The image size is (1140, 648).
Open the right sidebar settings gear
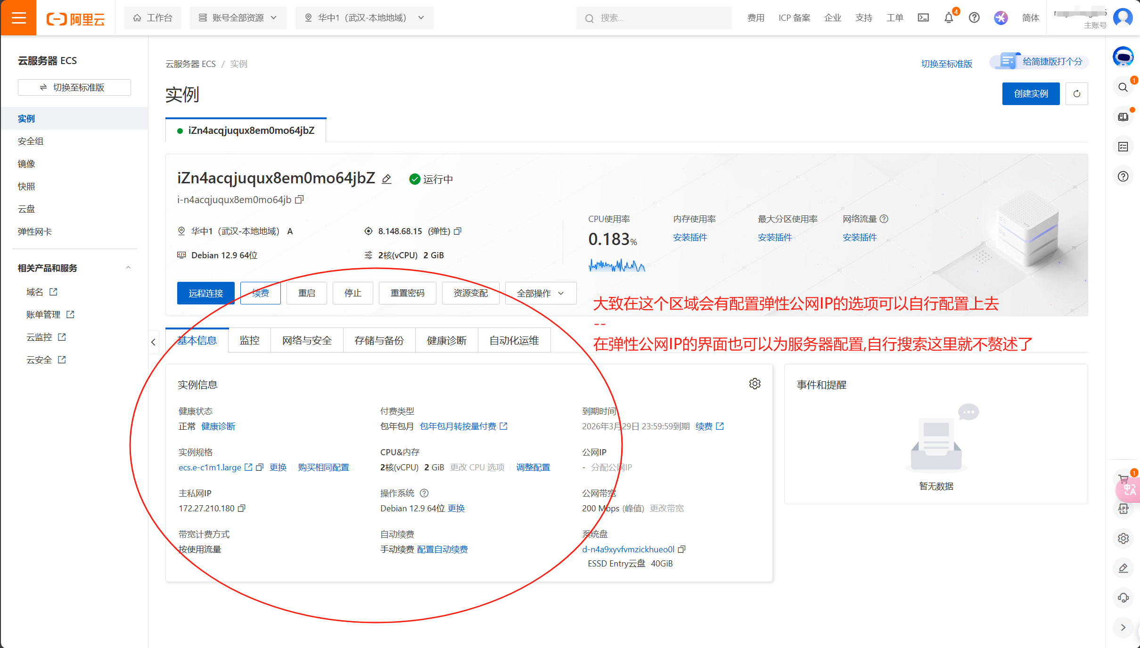(x=1123, y=538)
